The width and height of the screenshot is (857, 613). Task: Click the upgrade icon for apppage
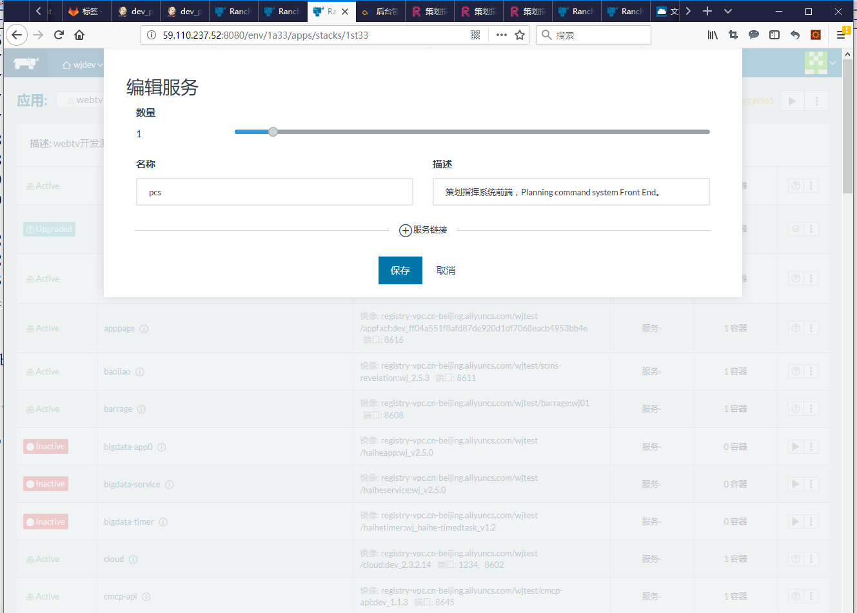[796, 328]
